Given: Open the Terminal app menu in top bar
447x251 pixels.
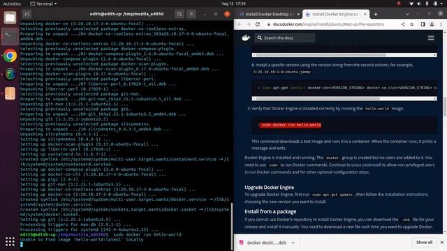Looking at the screenshot, I should tap(43, 3).
